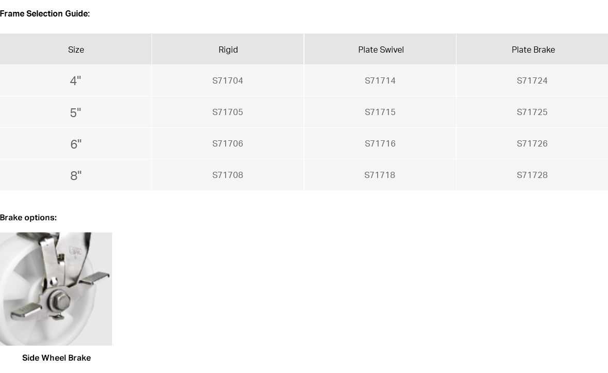Click the Plate Brake column header
This screenshot has width=608, height=373.
(533, 50)
